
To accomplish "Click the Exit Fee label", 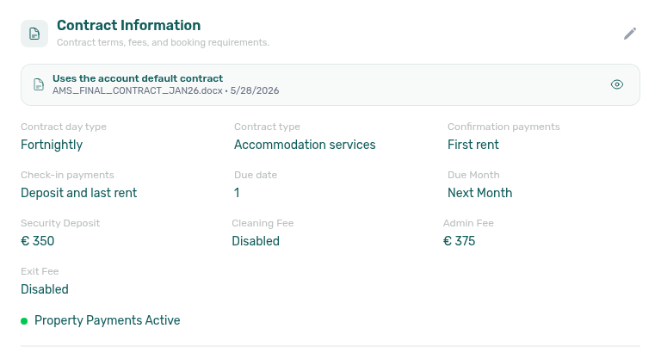I will [x=40, y=271].
